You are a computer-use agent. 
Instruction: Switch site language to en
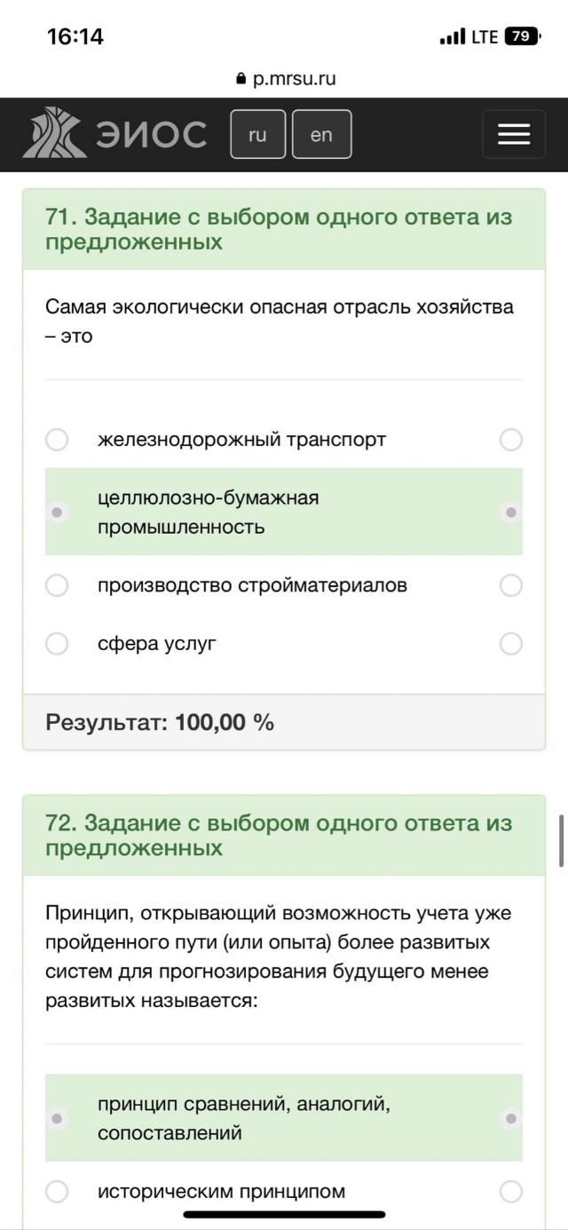(321, 134)
